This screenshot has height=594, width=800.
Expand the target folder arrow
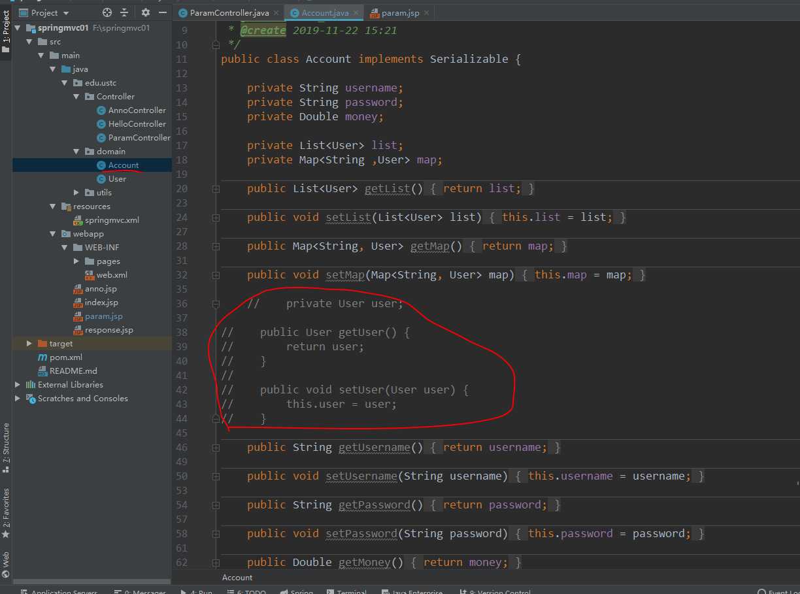tap(29, 344)
